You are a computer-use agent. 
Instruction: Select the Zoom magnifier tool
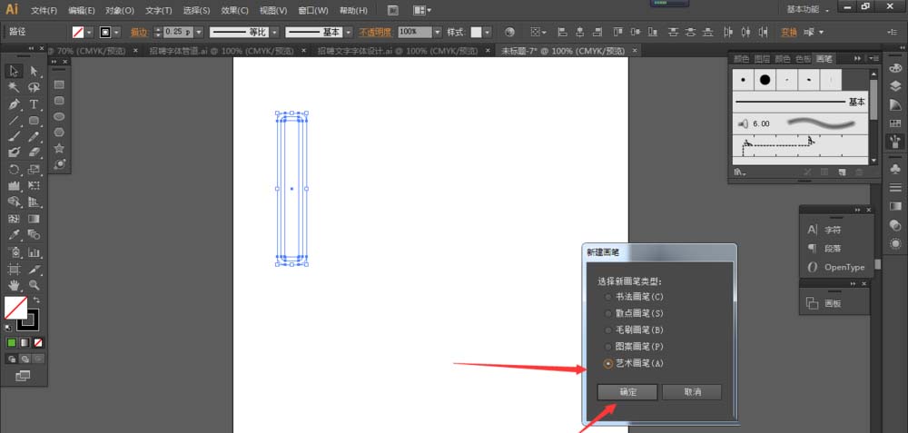click(x=34, y=285)
